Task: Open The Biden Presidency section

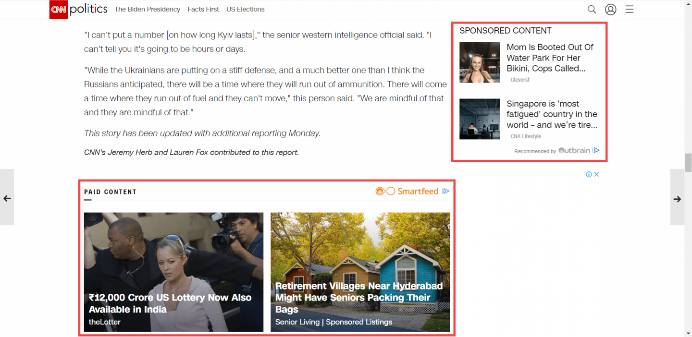Action: (147, 9)
